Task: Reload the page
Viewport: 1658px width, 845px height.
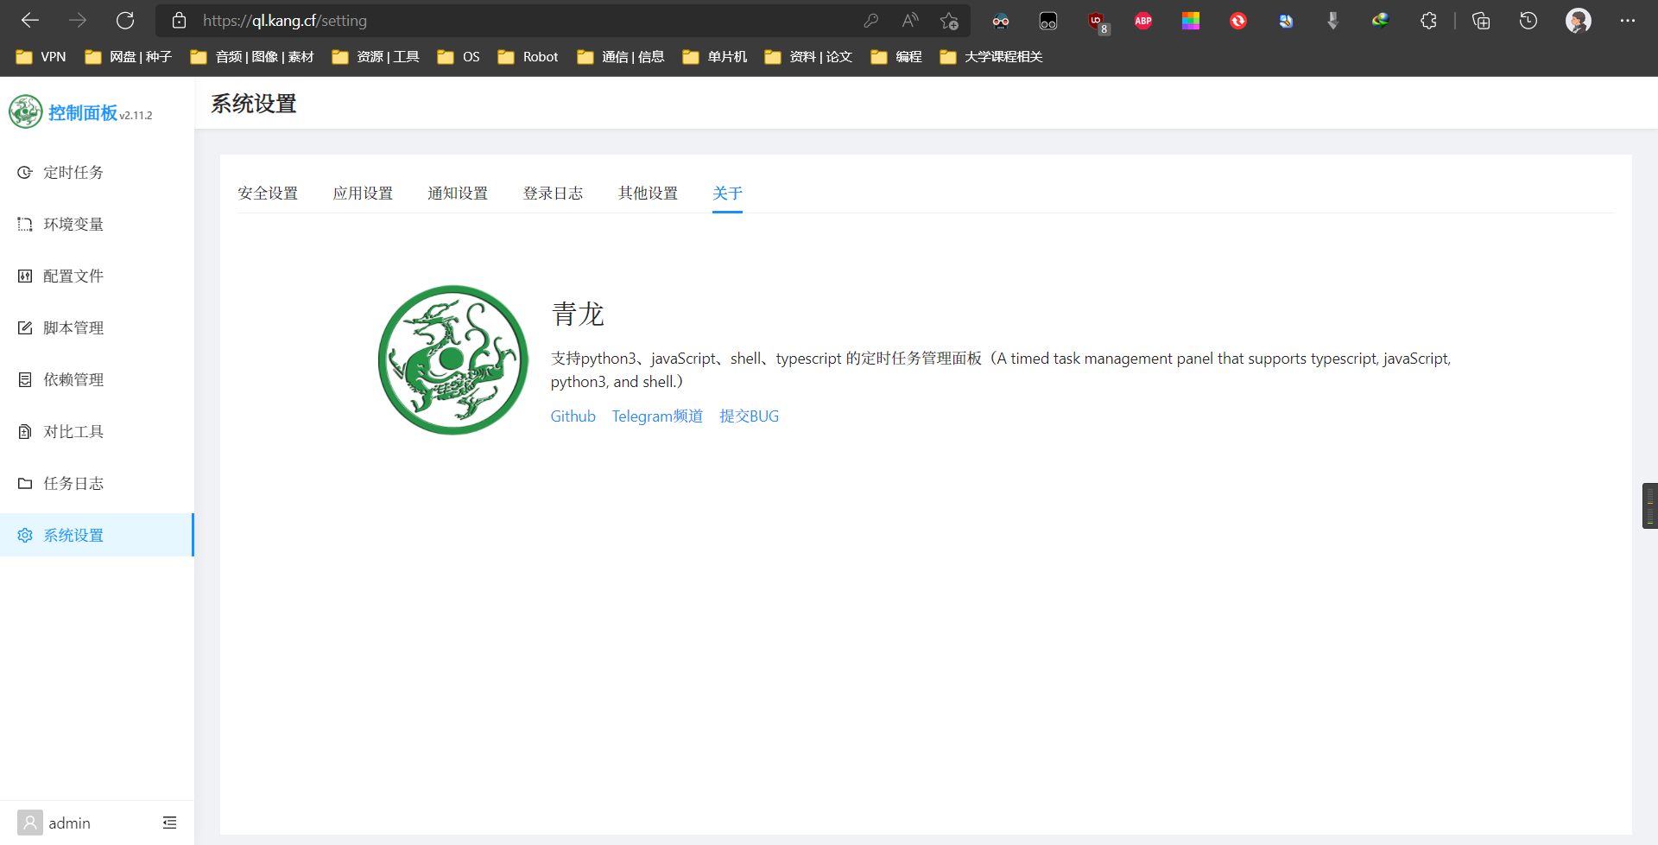Action: 125,20
